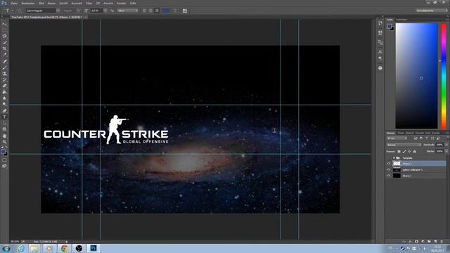The height and width of the screenshot is (253, 450).
Task: Select the Lasso tool
Action: coord(4,36)
